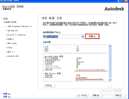The height and width of the screenshot is (99, 129).
Task: Click the expand icon beside 文档
Action: (x=9, y=94)
